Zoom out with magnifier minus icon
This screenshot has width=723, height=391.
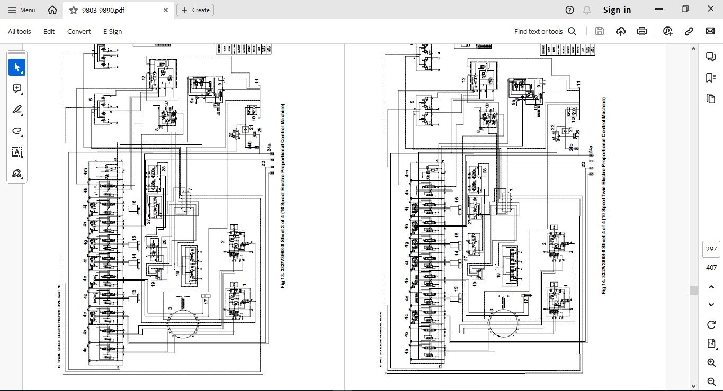click(x=711, y=381)
